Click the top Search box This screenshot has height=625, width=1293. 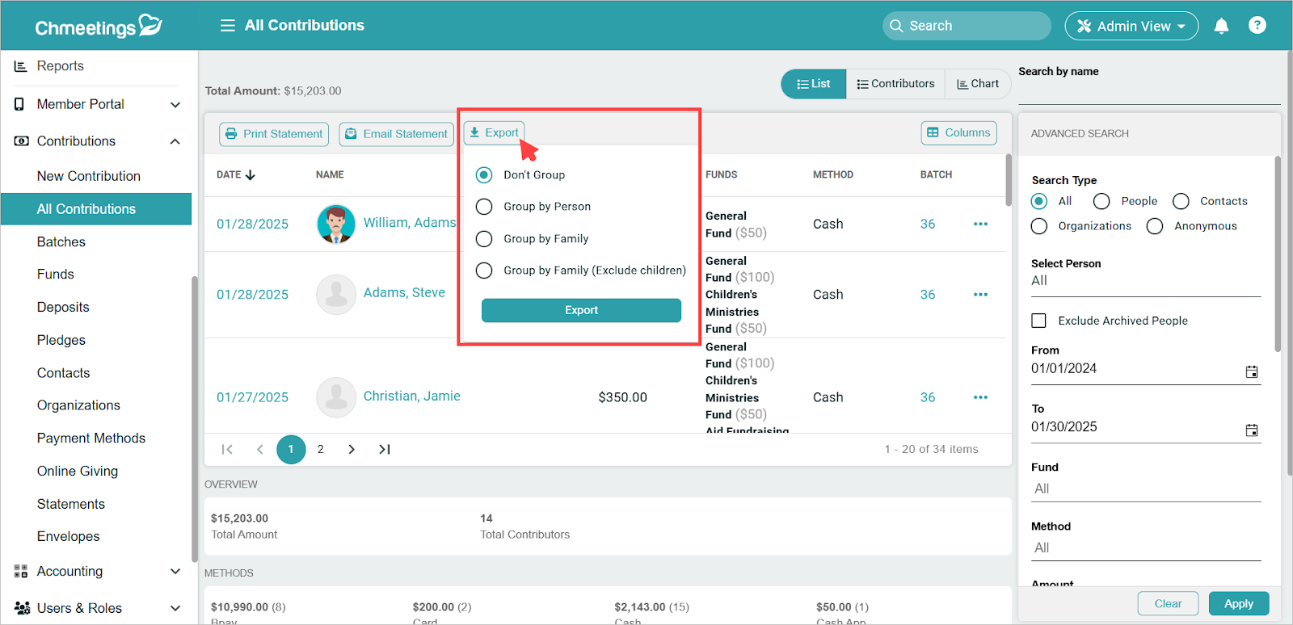[x=967, y=26]
